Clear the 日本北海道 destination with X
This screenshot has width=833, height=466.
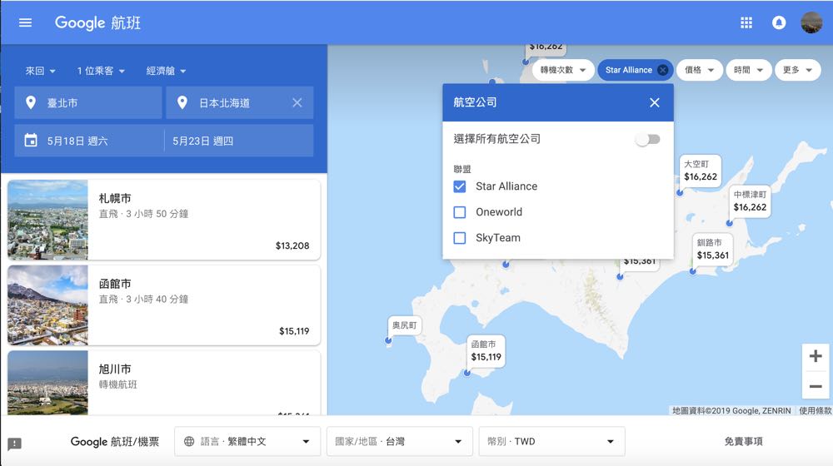point(297,102)
